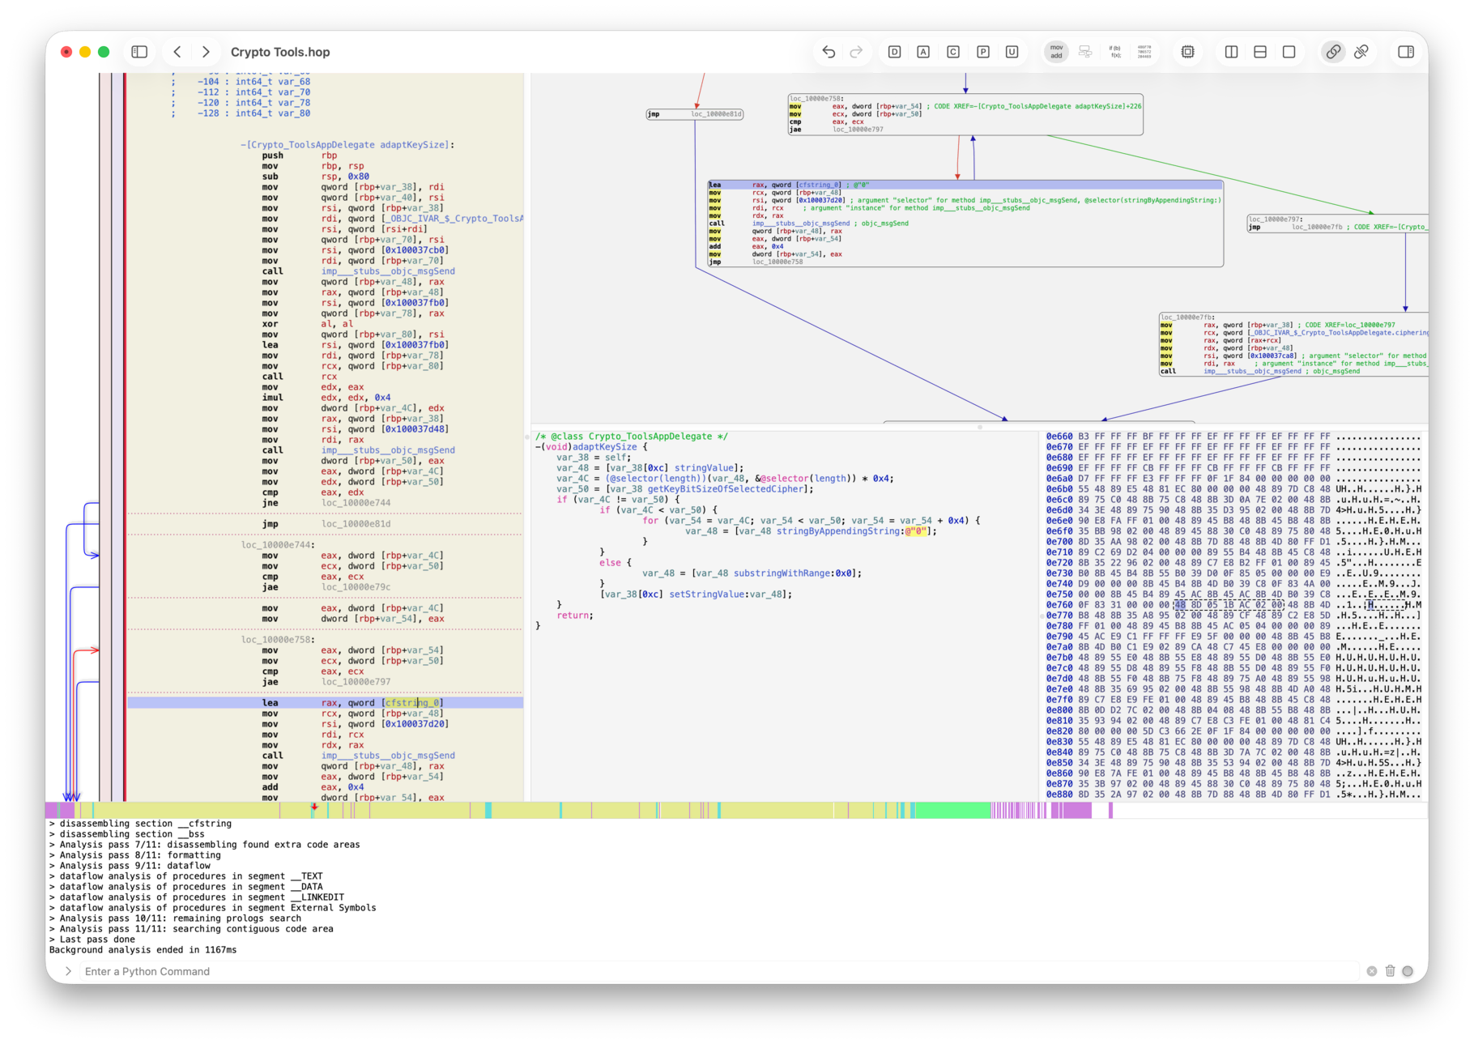Image resolution: width=1474 pixels, height=1044 pixels.
Task: Expand console using chevron beside Python field
Action: point(68,971)
